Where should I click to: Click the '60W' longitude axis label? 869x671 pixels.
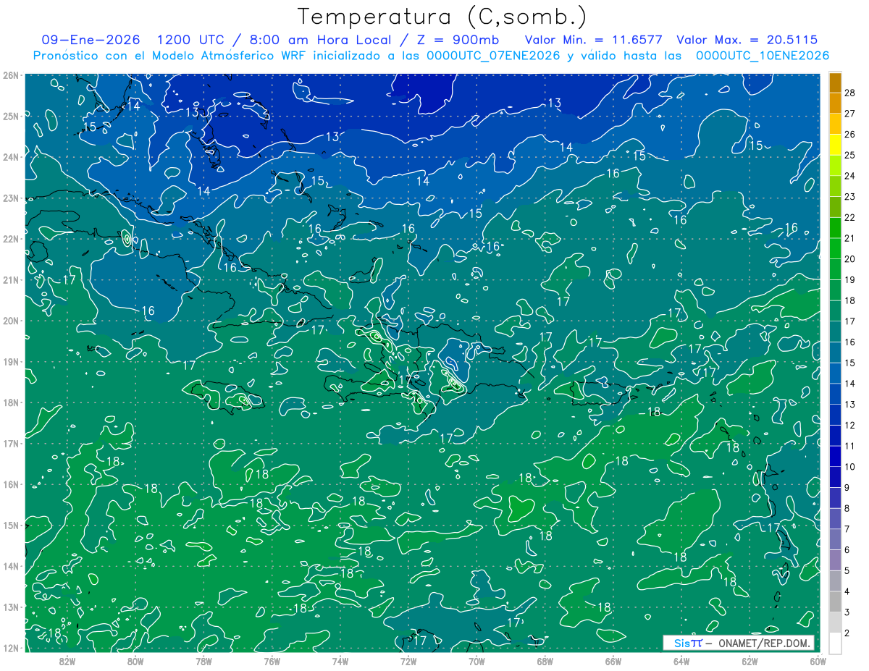click(x=818, y=662)
